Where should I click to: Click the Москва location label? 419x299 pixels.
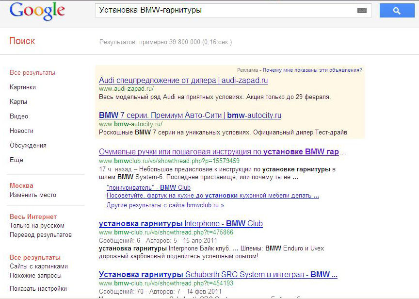pos(21,185)
